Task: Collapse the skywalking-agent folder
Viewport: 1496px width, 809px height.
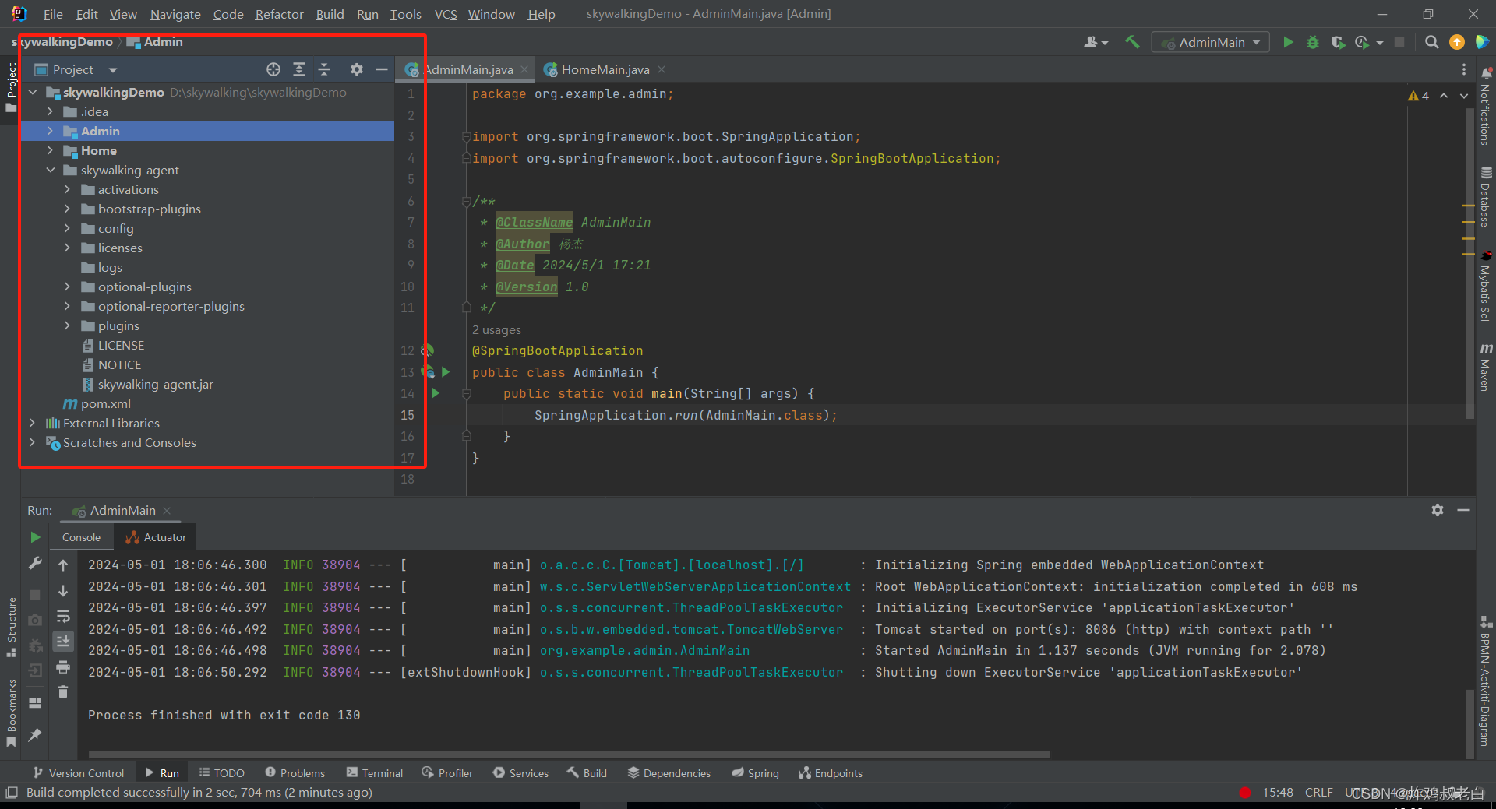Action: pos(50,170)
